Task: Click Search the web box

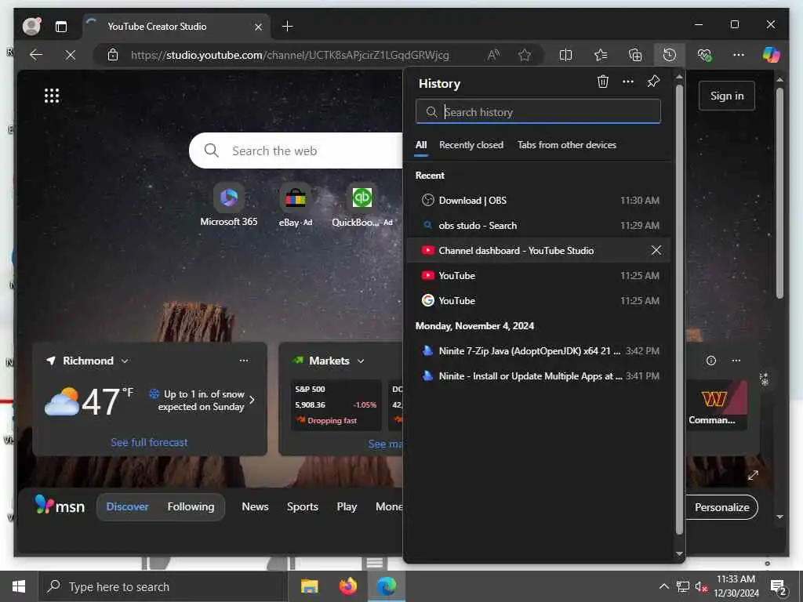Action: coord(297,150)
